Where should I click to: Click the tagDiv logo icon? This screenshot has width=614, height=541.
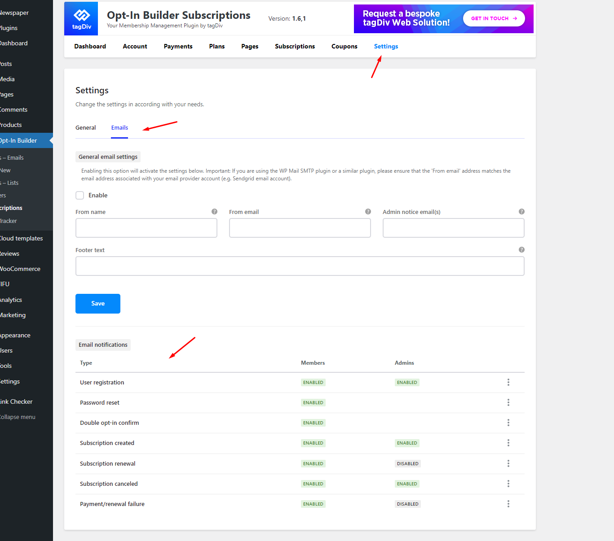click(81, 18)
